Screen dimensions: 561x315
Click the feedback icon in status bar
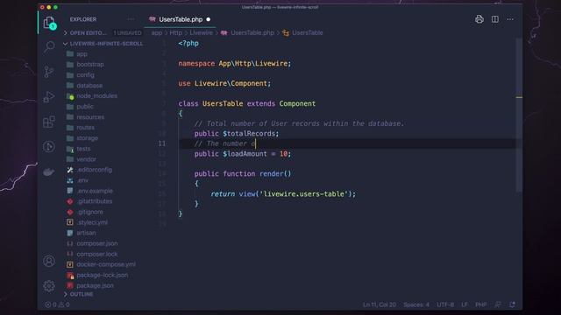point(498,304)
